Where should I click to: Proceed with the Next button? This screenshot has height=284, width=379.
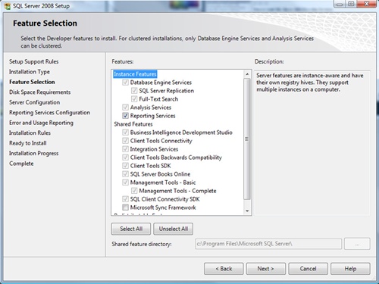tap(266, 269)
